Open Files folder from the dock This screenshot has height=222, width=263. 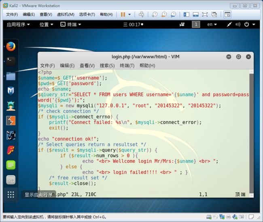pos(11,76)
